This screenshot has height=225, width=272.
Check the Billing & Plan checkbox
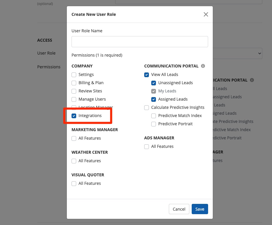[74, 83]
